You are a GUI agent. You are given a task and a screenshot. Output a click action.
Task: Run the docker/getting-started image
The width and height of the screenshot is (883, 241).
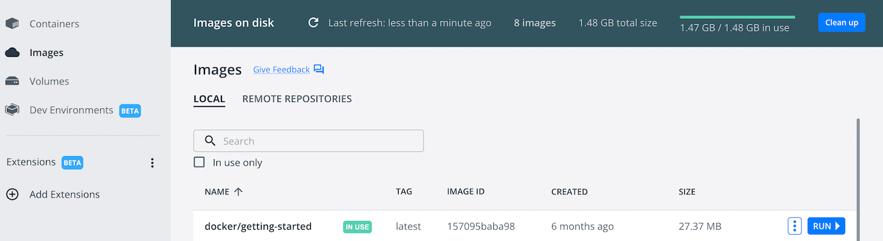tap(826, 226)
